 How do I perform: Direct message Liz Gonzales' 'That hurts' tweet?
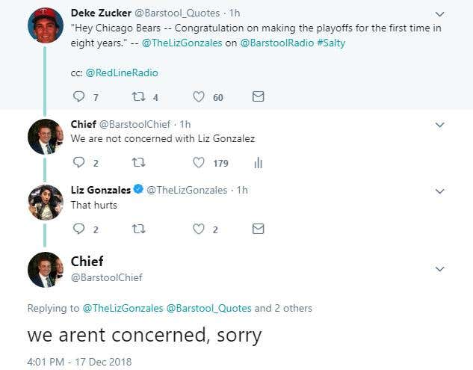tap(258, 229)
